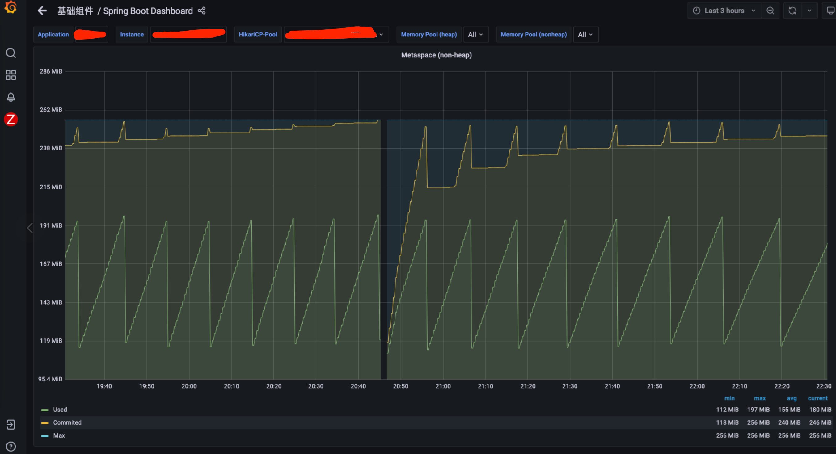Image resolution: width=836 pixels, height=454 pixels.
Task: Toggle the Max series in legend
Action: [x=59, y=435]
